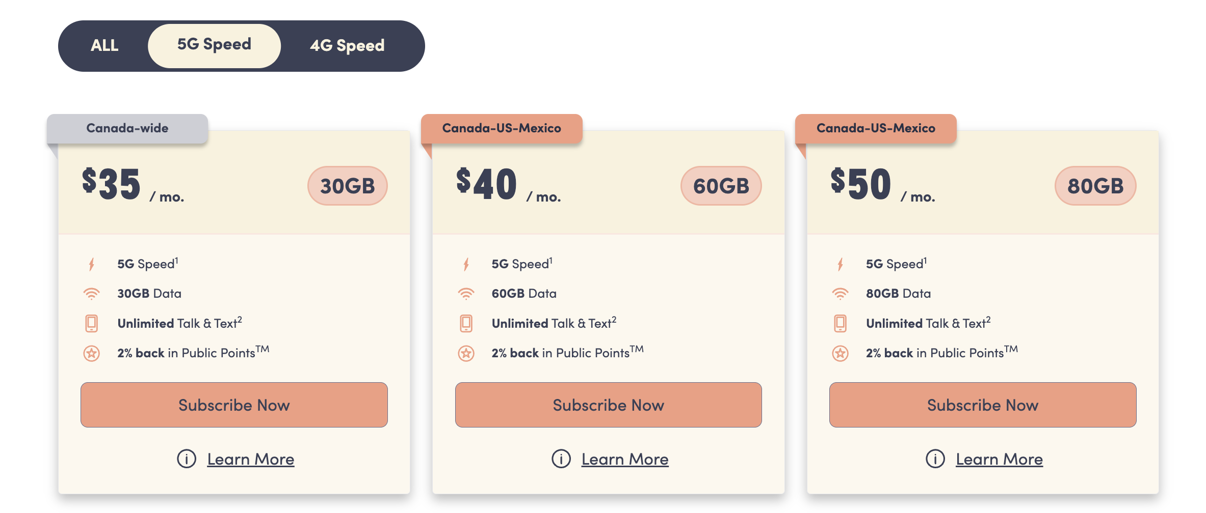Click the star points icon in $50 plan
1206x513 pixels.
(x=840, y=353)
